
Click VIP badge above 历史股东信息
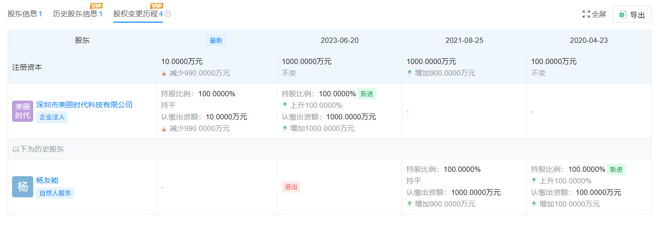click(96, 6)
